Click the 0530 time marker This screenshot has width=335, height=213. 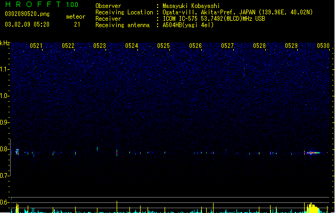coord(323,46)
